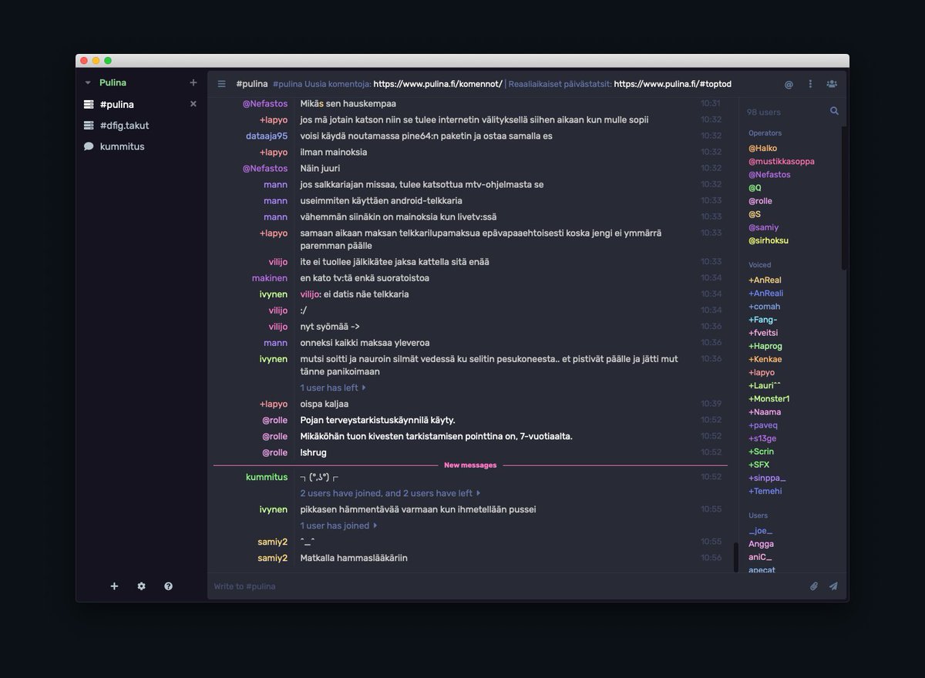Screen dimensions: 925x678
Task: Expand '2 users have joined, and 2 users have left'
Action: point(391,493)
